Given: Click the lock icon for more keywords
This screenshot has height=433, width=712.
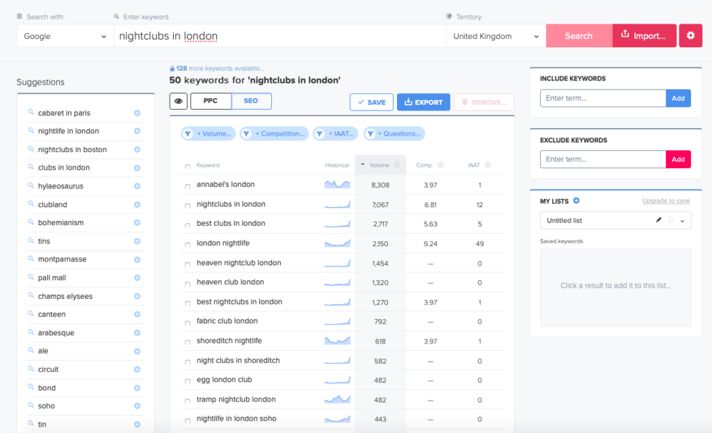Looking at the screenshot, I should click(x=172, y=69).
